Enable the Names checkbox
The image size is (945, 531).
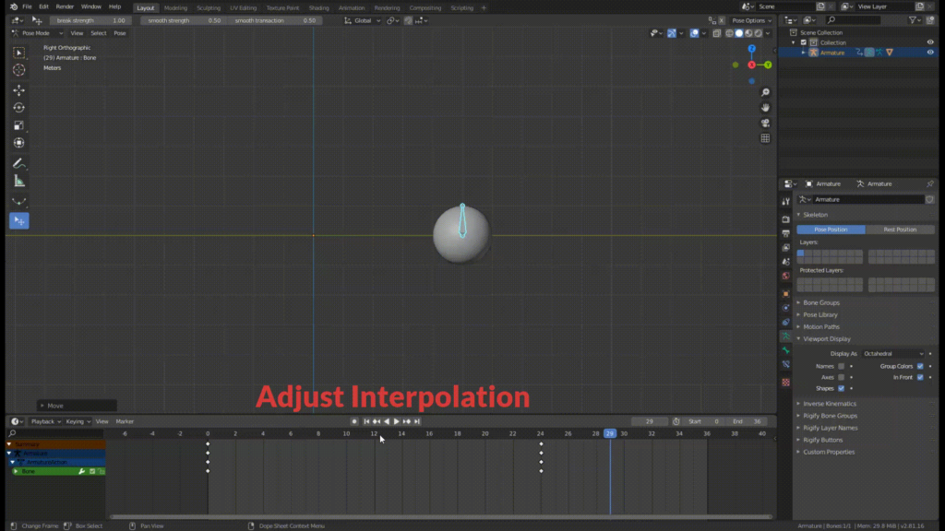pos(842,366)
